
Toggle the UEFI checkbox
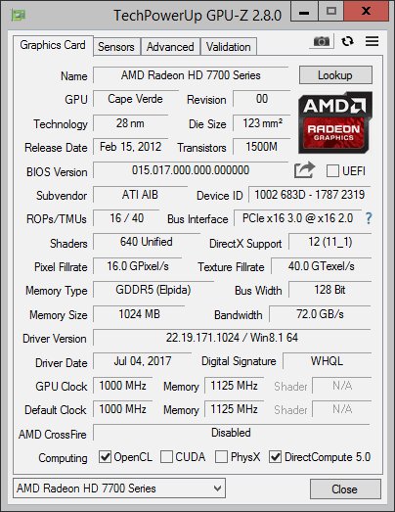332,170
